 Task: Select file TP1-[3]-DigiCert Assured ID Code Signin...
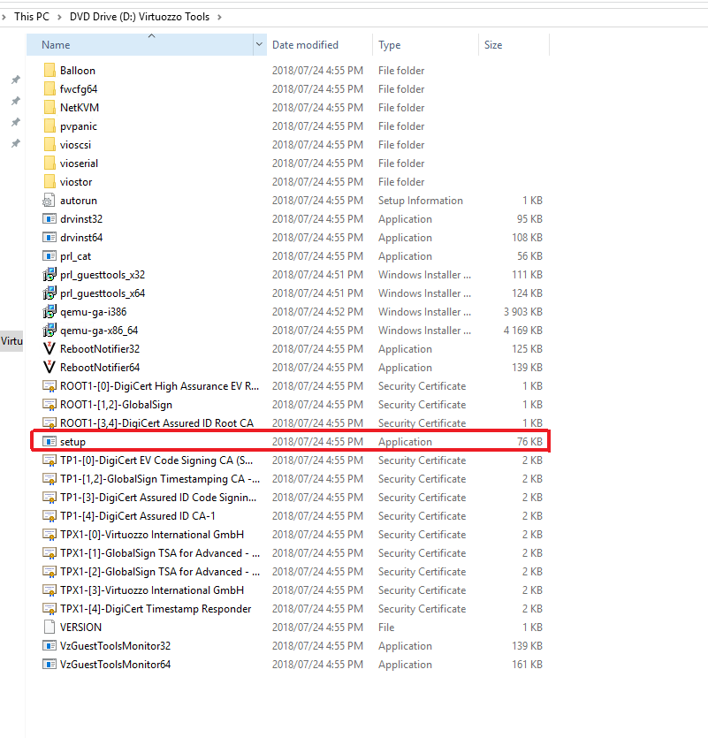tap(158, 497)
